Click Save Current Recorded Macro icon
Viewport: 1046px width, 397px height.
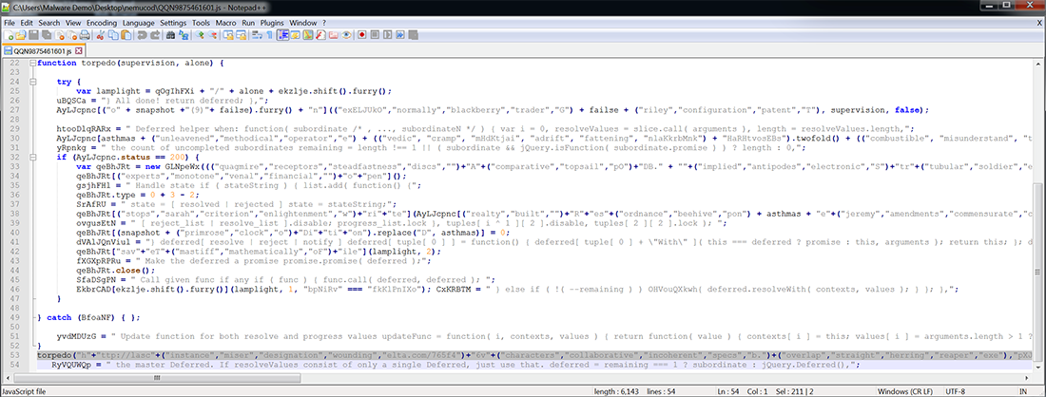[413, 34]
